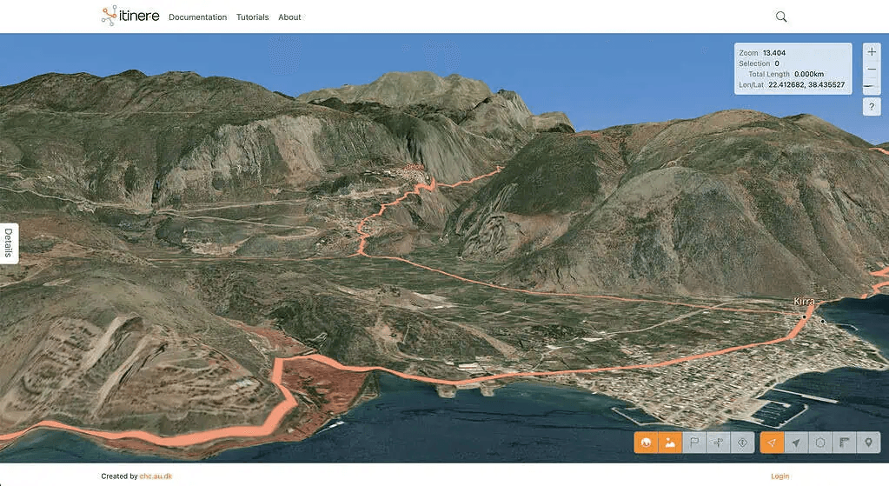889x486 pixels.
Task: Select the solid arrow navigation tool
Action: [796, 443]
